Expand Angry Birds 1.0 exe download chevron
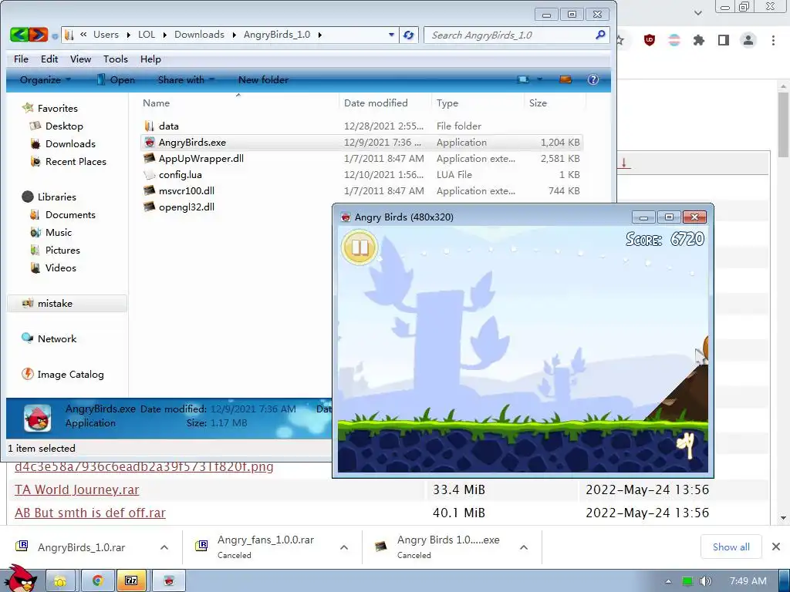 (524, 547)
